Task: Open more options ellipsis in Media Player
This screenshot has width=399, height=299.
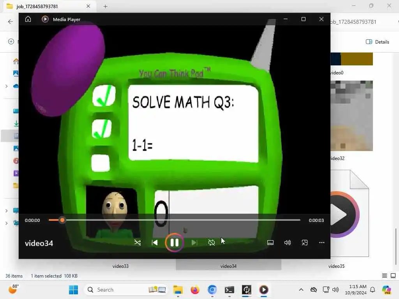Action: click(321, 243)
